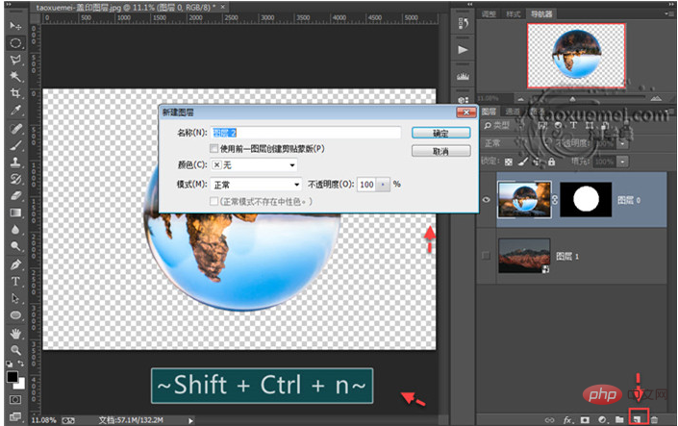Open the History panel icon
This screenshot has height=426, width=678.
pos(463,23)
